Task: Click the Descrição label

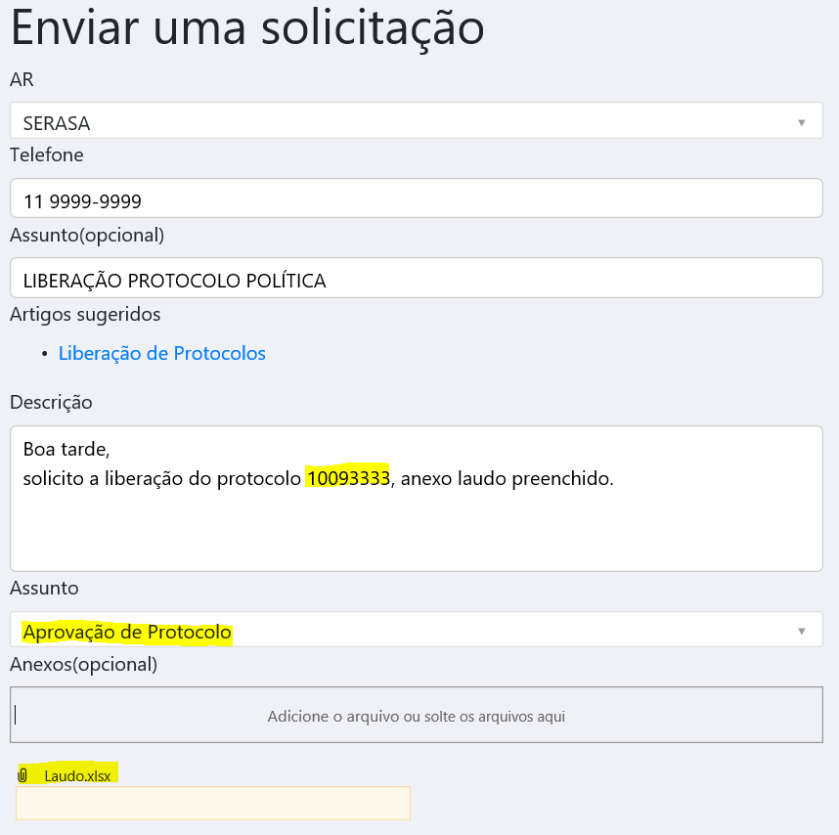Action: tap(51, 402)
